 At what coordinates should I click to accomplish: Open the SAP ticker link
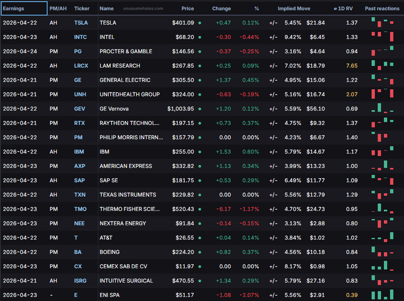79,181
